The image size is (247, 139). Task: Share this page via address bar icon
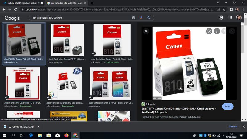(x=218, y=10)
